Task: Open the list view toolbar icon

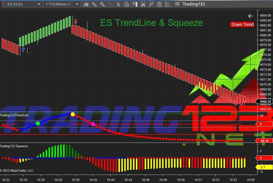Action: (167, 4)
